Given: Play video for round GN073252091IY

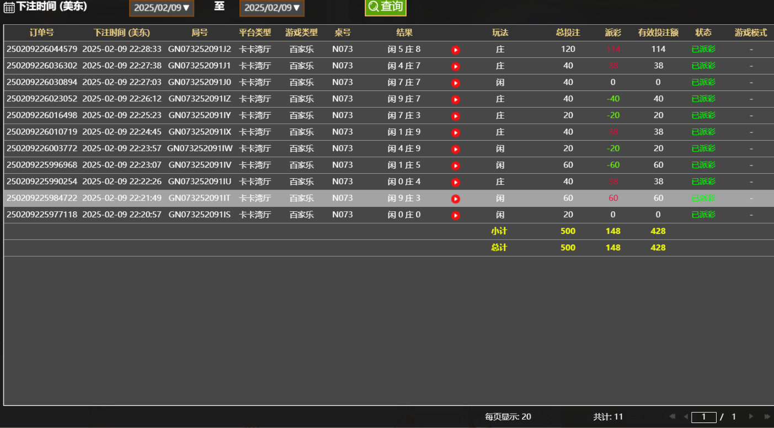Looking at the screenshot, I should point(455,115).
